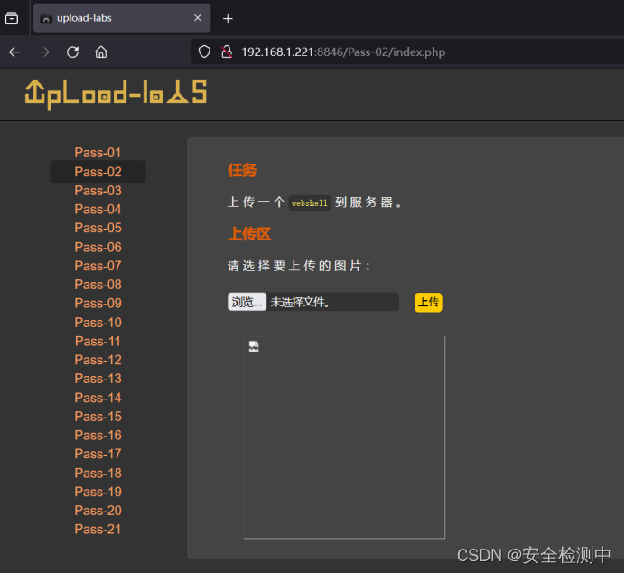The width and height of the screenshot is (625, 573).
Task: Click the 上传区 heading
Action: pos(249,234)
